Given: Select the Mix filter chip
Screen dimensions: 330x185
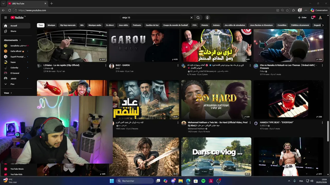Looking at the screenshot, I should coord(82,25).
